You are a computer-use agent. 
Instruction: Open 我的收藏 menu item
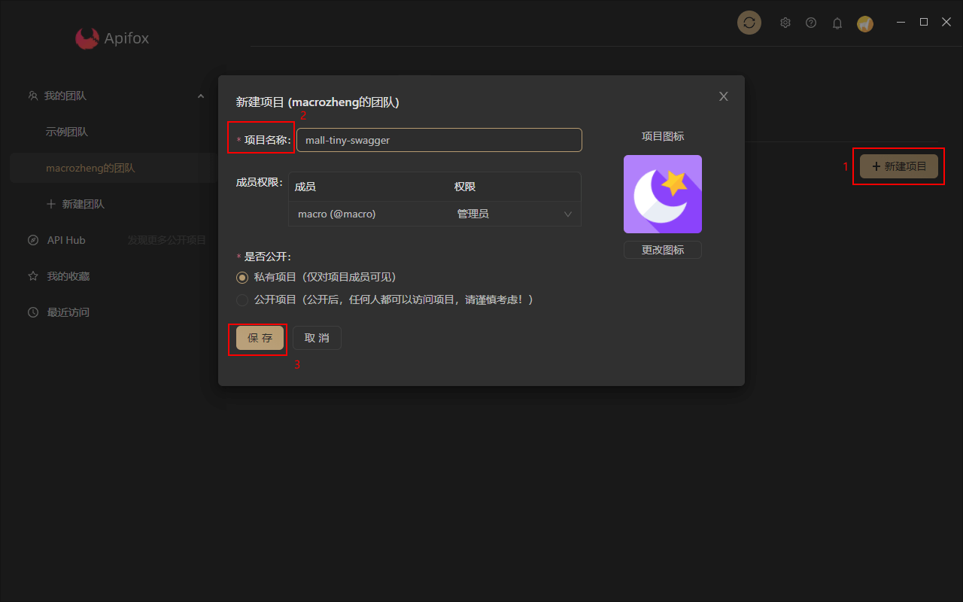[x=68, y=276]
